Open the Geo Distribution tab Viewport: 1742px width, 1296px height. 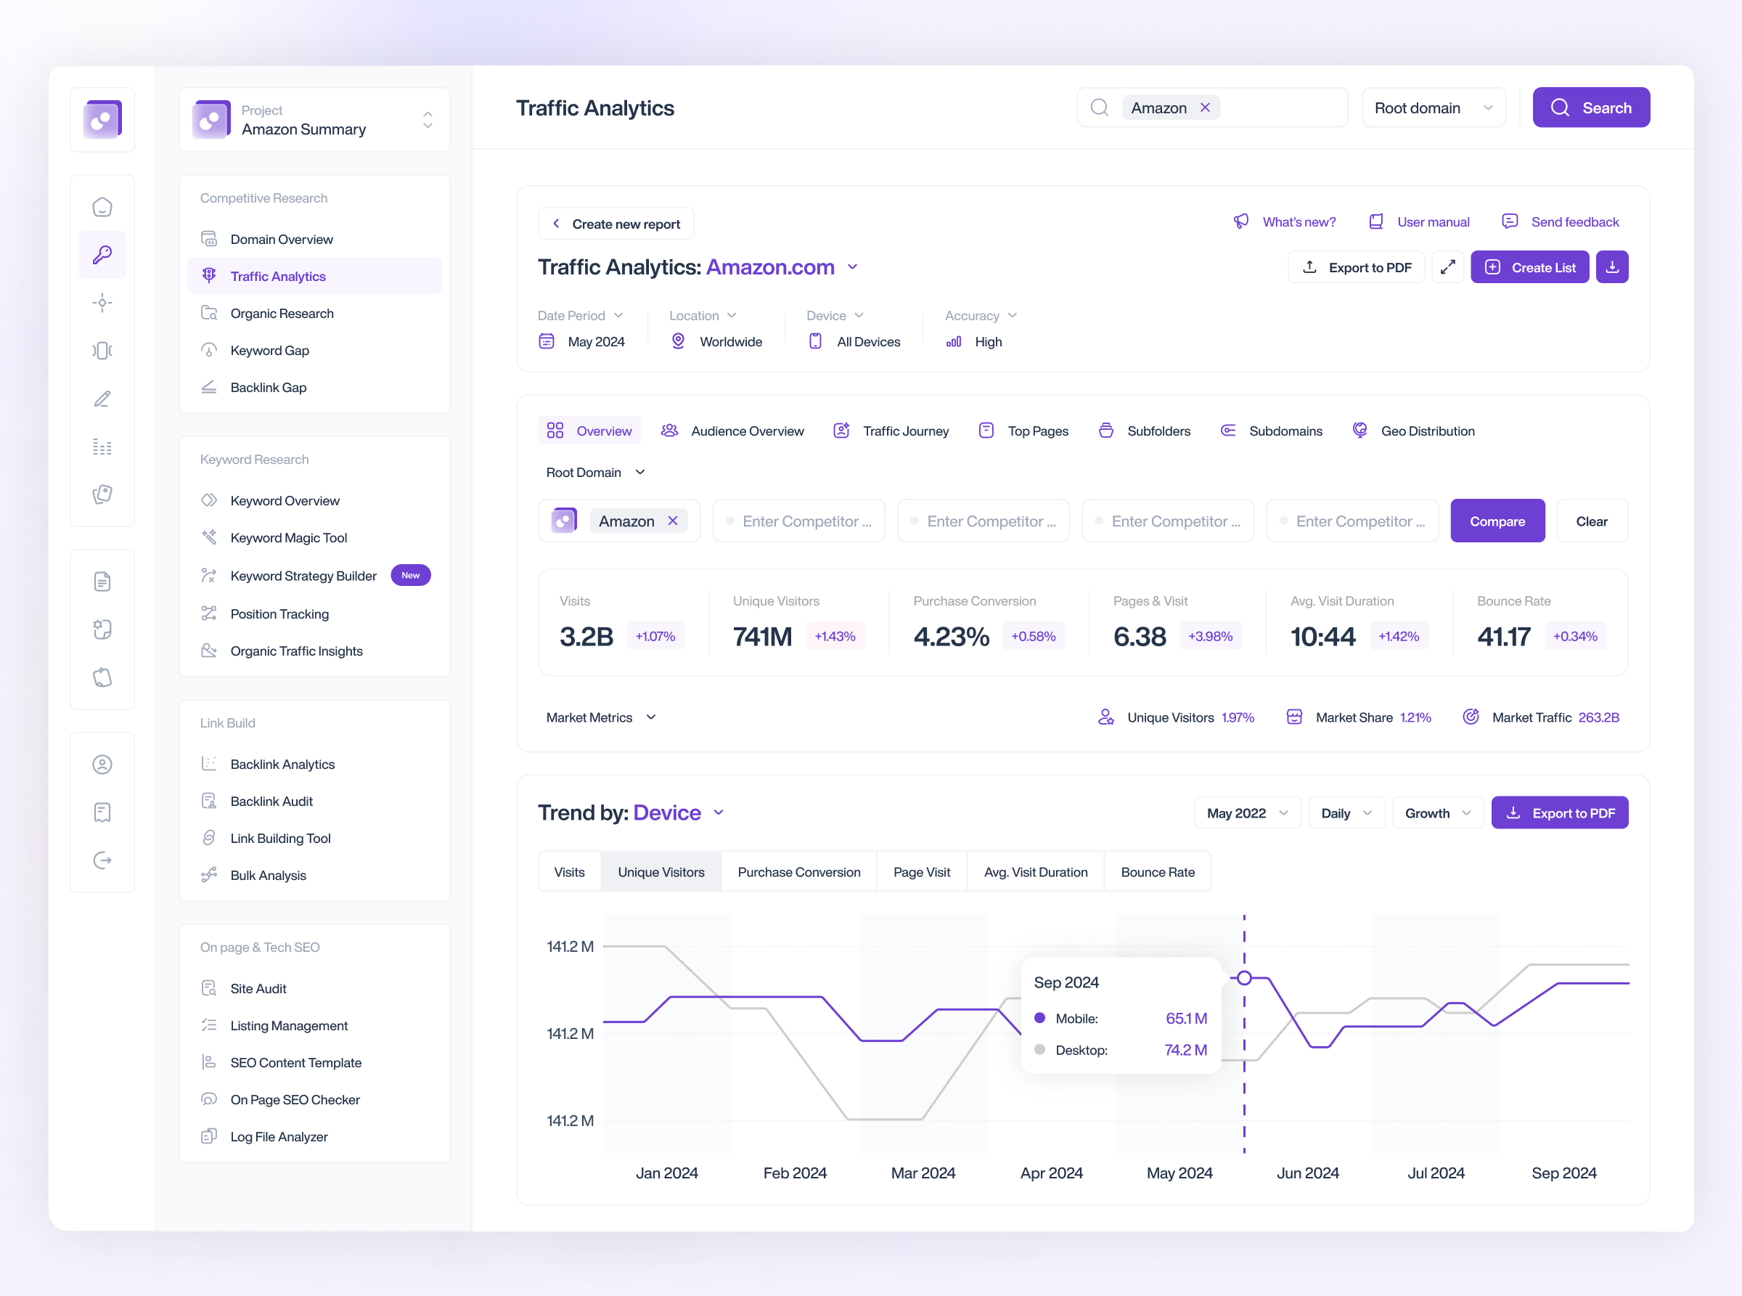(1413, 431)
